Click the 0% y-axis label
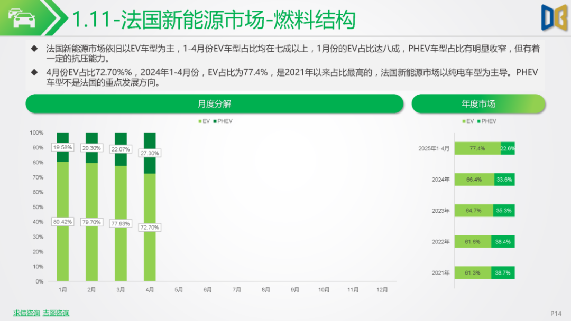Image resolution: width=571 pixels, height=321 pixels. [39, 281]
